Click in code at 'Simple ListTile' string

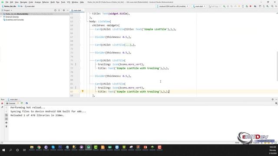(156, 29)
